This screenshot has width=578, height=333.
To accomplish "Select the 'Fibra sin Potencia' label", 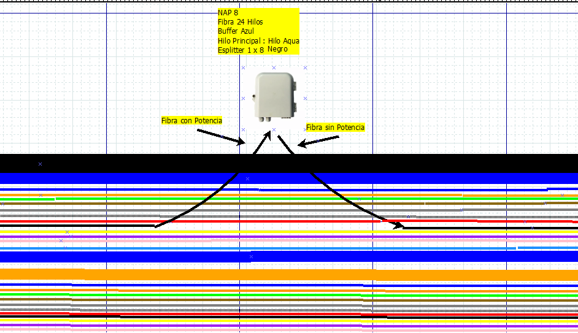I will (x=335, y=128).
